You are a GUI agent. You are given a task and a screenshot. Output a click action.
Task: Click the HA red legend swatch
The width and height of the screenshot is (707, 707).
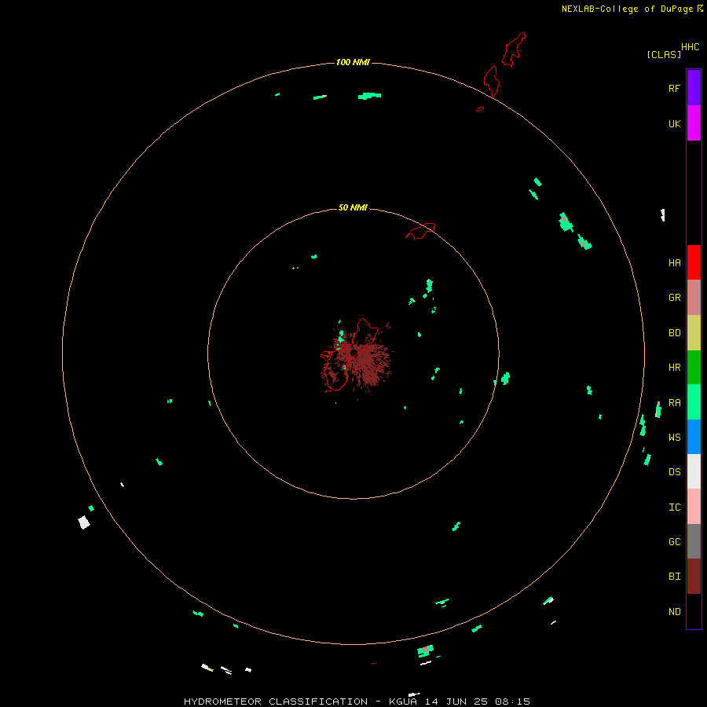coord(694,262)
